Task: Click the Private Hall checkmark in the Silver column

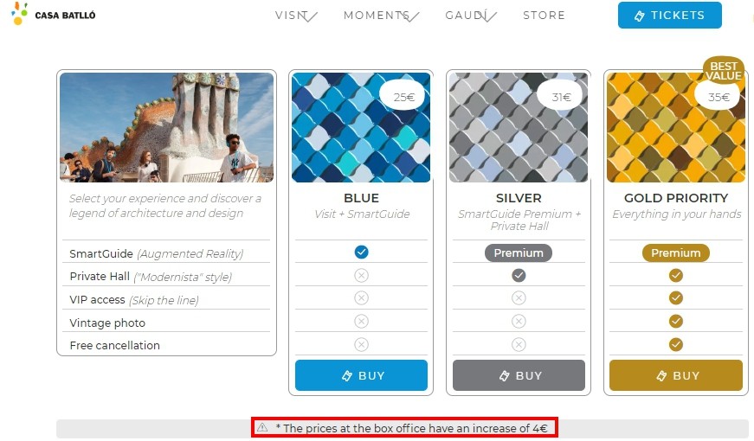Action: click(x=519, y=275)
